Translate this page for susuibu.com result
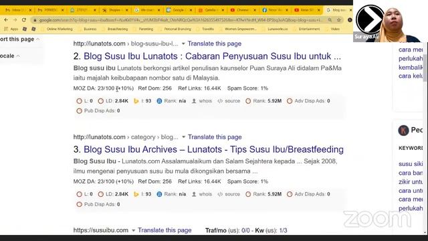 click(x=165, y=230)
